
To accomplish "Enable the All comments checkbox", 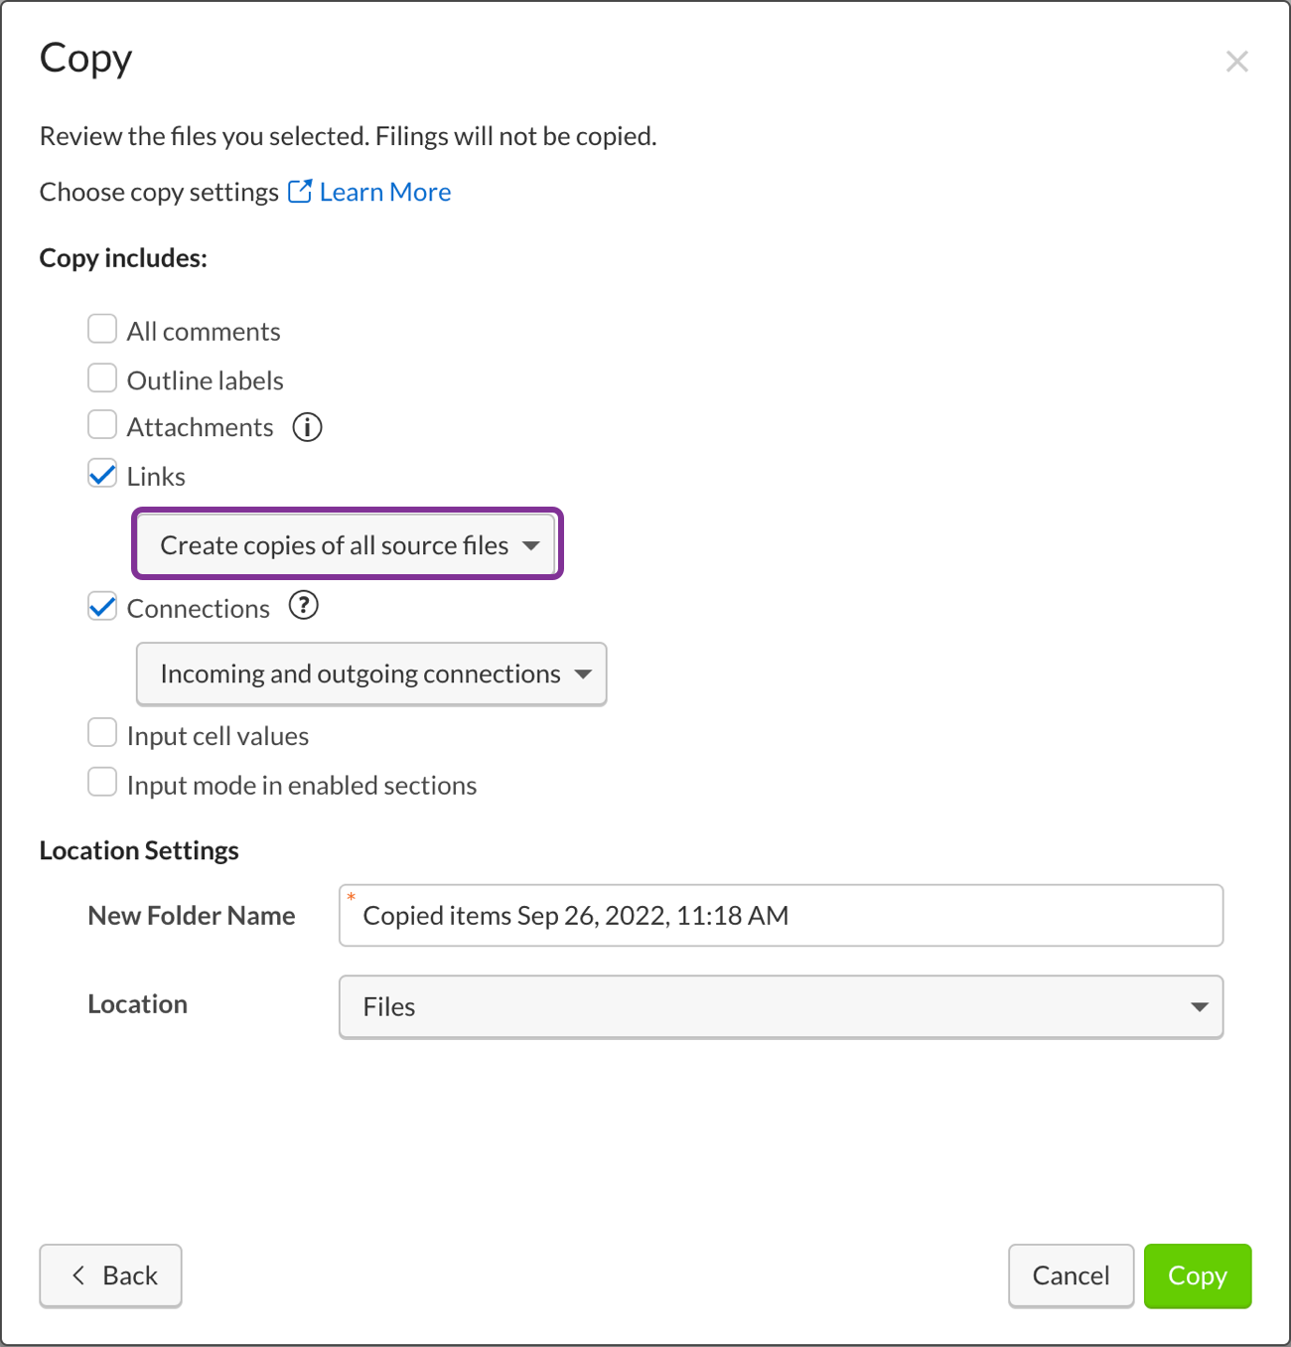I will click(102, 328).
